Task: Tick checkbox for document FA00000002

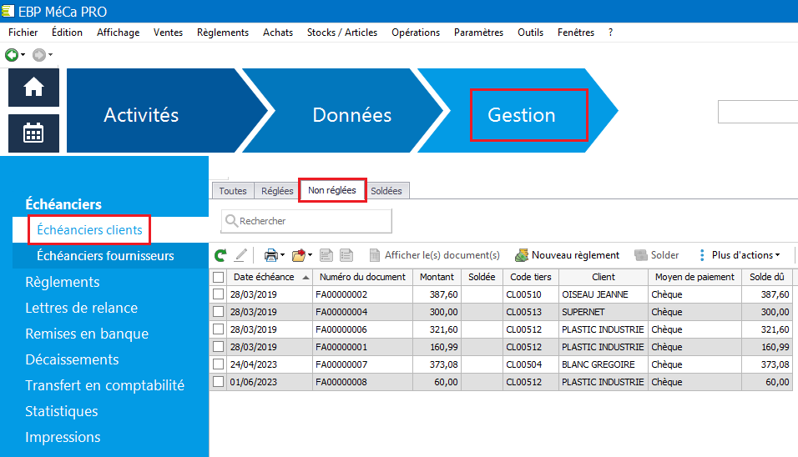Action: [x=219, y=294]
